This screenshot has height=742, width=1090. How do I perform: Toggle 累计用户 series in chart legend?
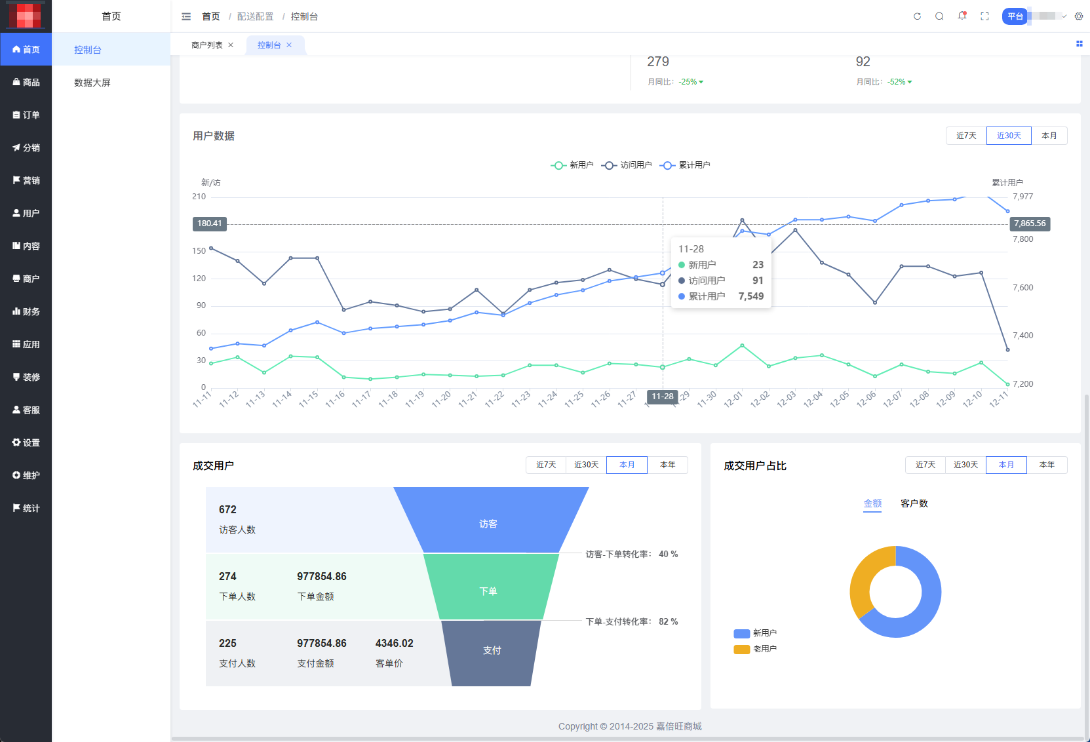(685, 165)
